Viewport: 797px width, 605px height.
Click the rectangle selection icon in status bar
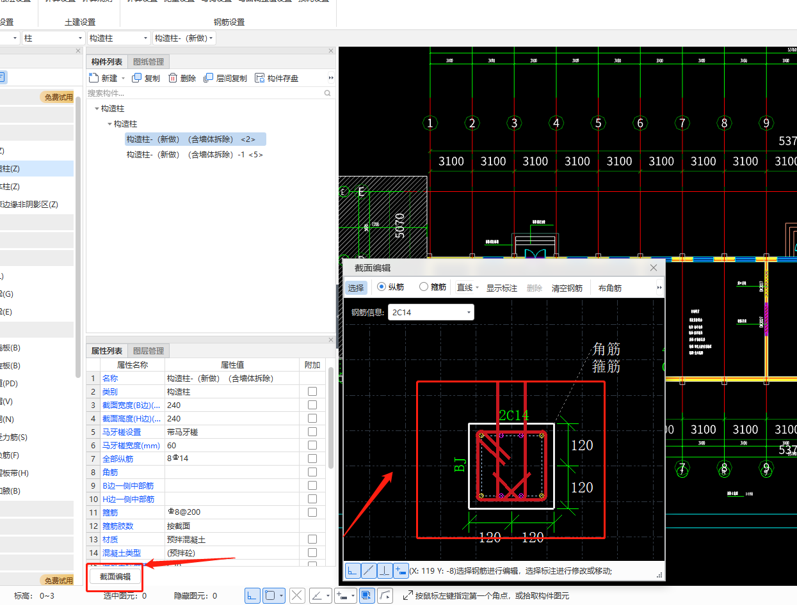(x=270, y=595)
